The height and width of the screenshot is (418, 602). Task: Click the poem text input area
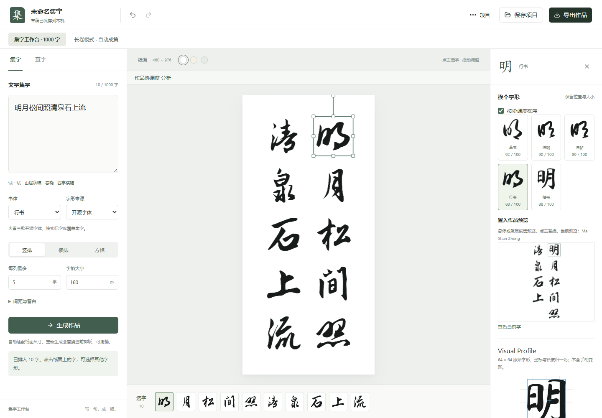pyautogui.click(x=63, y=134)
